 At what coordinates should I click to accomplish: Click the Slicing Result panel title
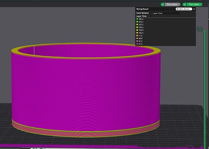(x=142, y=9)
